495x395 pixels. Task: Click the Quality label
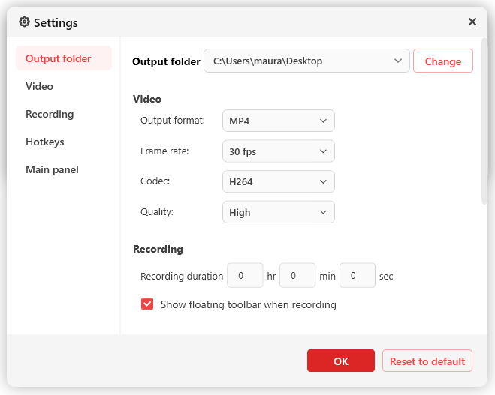[157, 212]
